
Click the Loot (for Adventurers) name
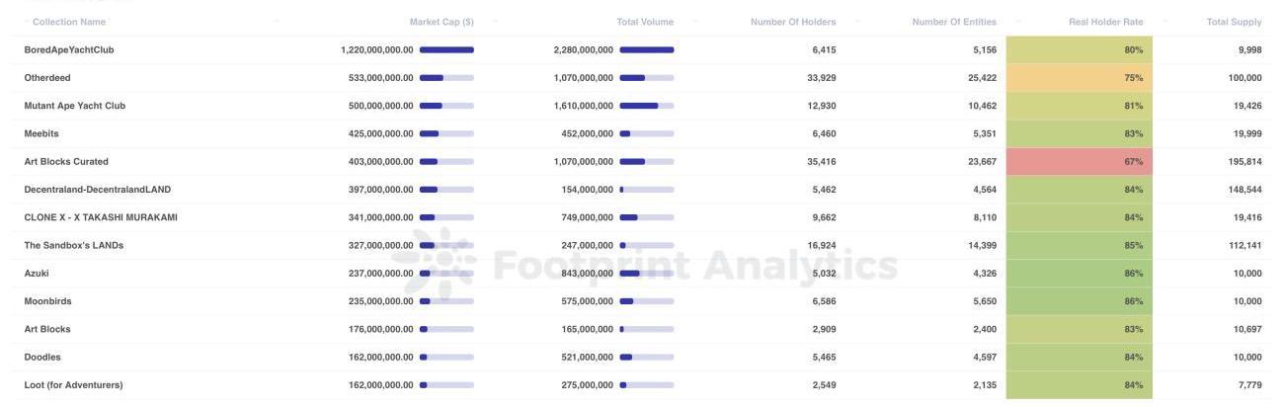tap(73, 385)
